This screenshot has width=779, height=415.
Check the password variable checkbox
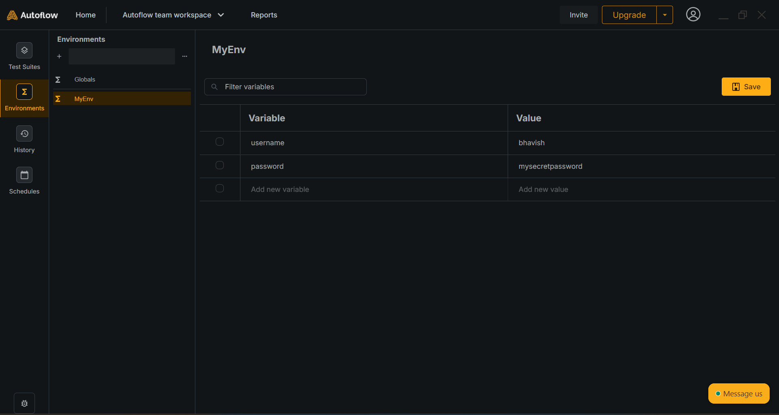coord(220,165)
